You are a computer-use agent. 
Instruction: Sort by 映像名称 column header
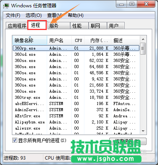coord(30,40)
